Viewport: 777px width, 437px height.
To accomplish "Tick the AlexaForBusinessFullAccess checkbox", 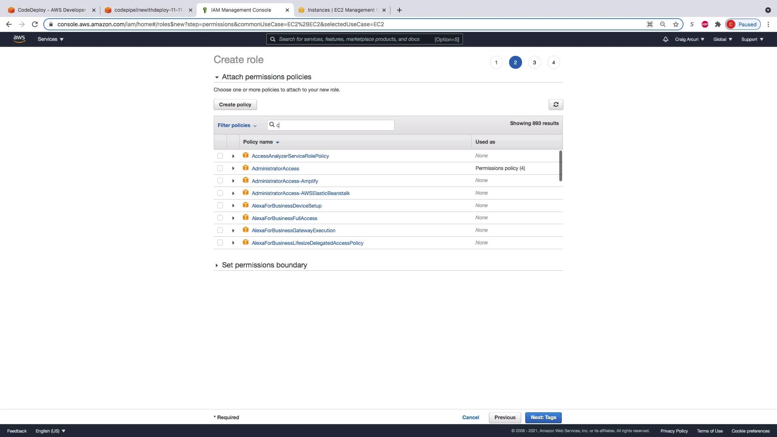I will [220, 218].
